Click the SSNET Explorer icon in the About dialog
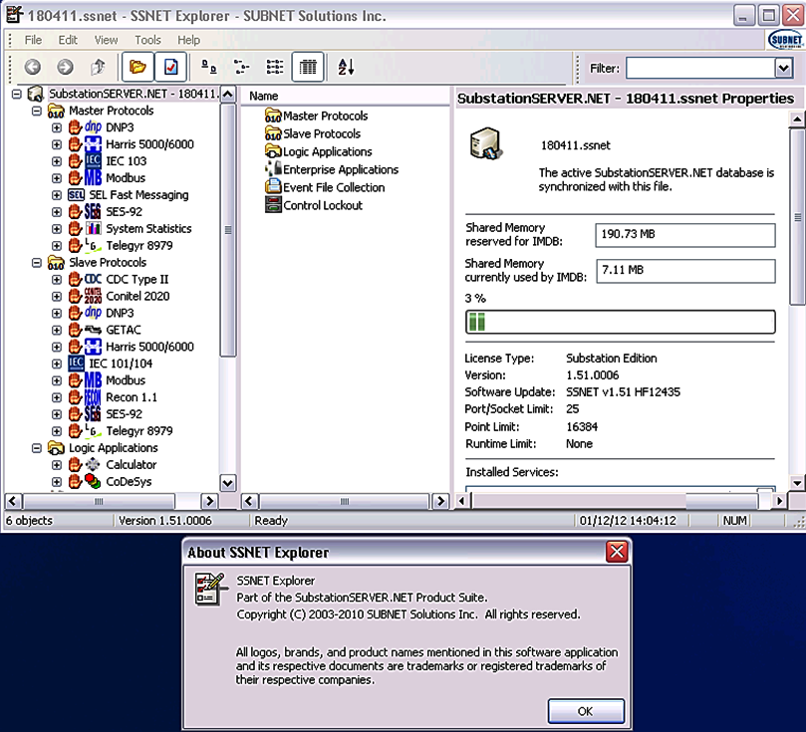 [211, 589]
